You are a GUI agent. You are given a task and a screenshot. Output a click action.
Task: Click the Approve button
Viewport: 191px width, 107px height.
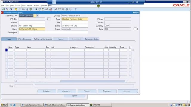click(x=128, y=91)
